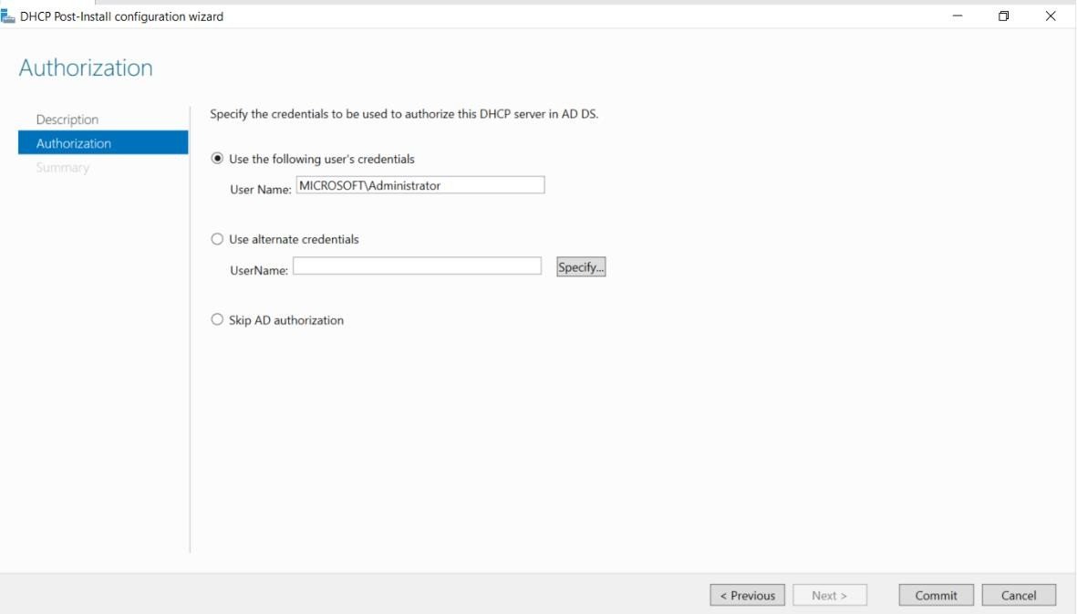This screenshot has height=614, width=1077.
Task: Select the Authorization step in sidebar
Action: coord(103,143)
